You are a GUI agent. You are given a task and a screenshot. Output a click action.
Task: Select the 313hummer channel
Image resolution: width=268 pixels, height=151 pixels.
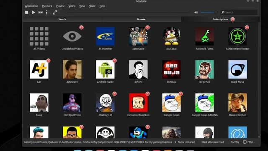coord(105,36)
